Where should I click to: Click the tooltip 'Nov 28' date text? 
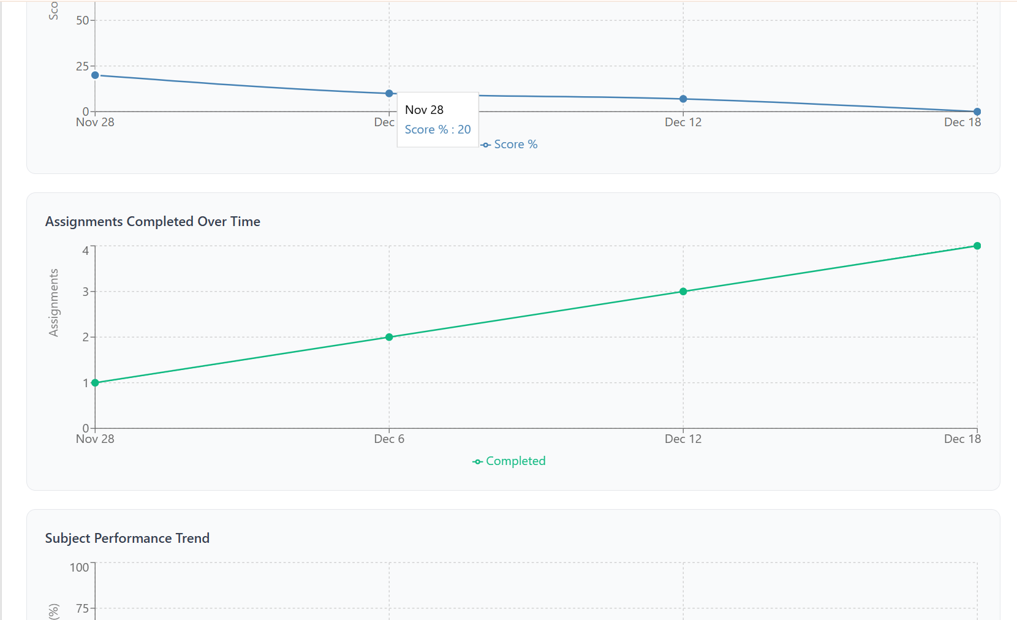tap(424, 110)
